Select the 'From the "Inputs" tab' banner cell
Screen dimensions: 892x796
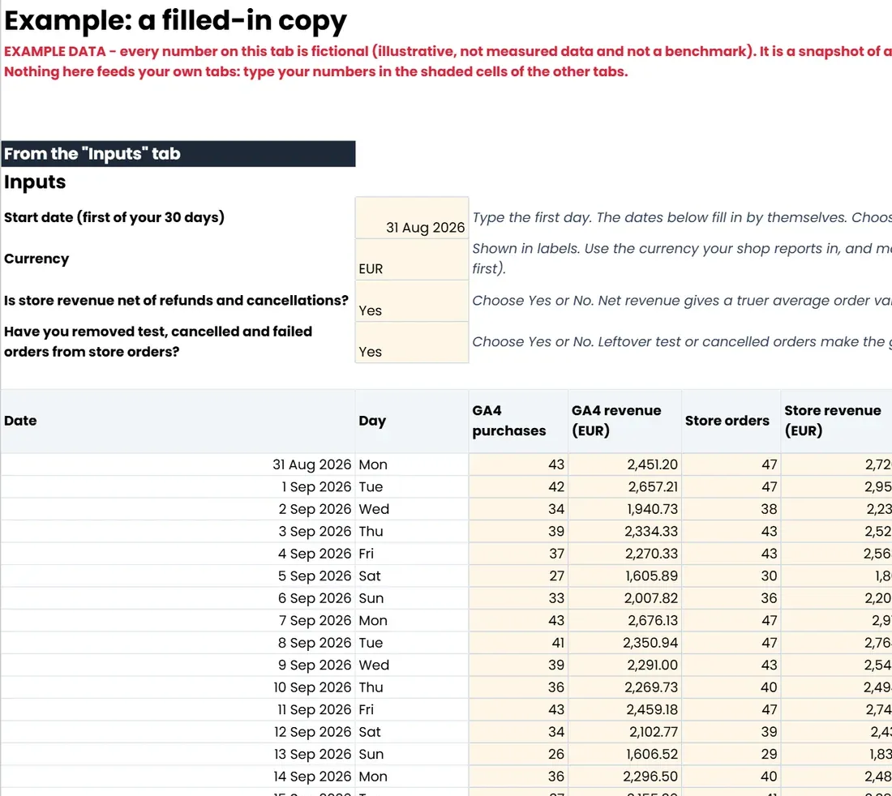click(178, 153)
